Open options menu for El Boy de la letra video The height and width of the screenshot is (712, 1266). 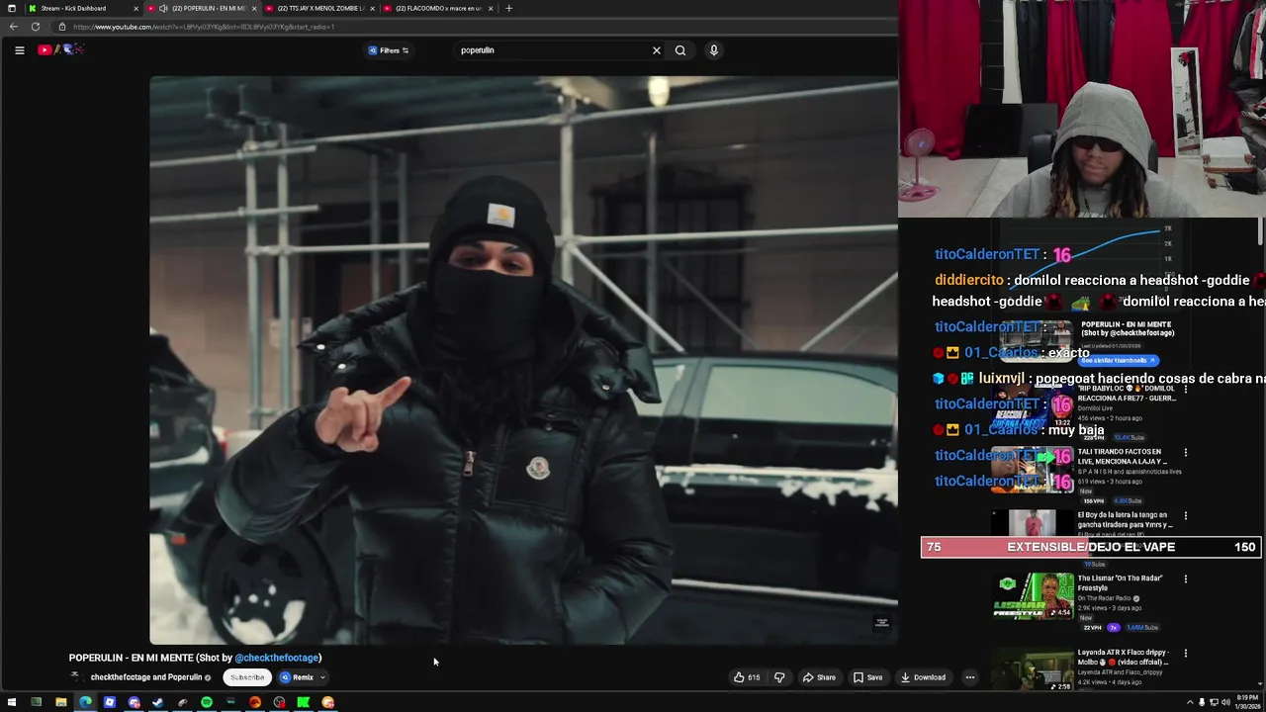pos(1186,516)
